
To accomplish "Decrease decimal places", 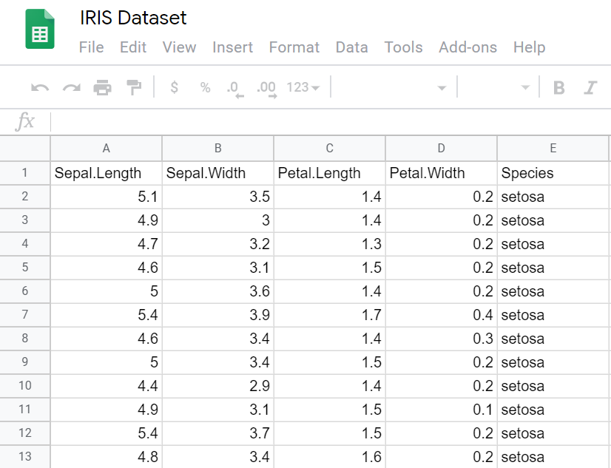I will click(235, 89).
